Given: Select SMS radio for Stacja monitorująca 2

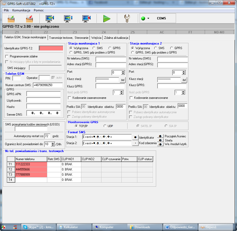Looking at the screenshot, I should (155, 48).
